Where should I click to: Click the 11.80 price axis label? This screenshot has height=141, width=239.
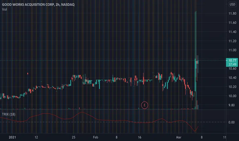(x=232, y=13)
